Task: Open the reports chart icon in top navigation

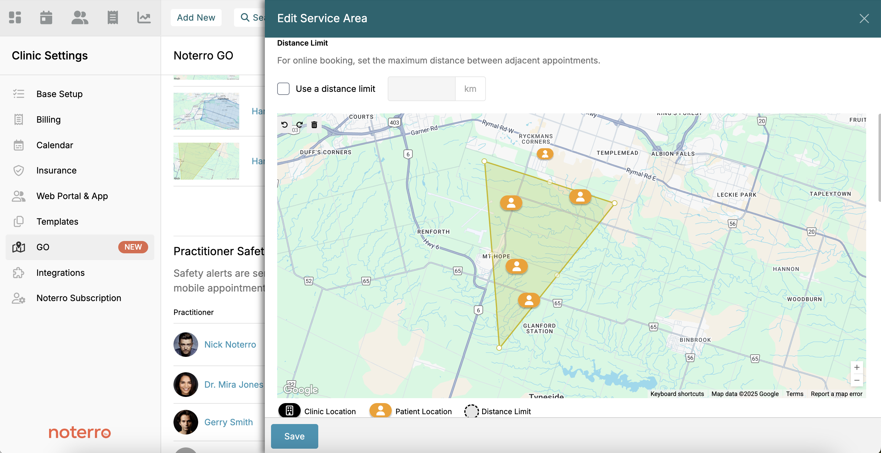Action: (x=144, y=17)
